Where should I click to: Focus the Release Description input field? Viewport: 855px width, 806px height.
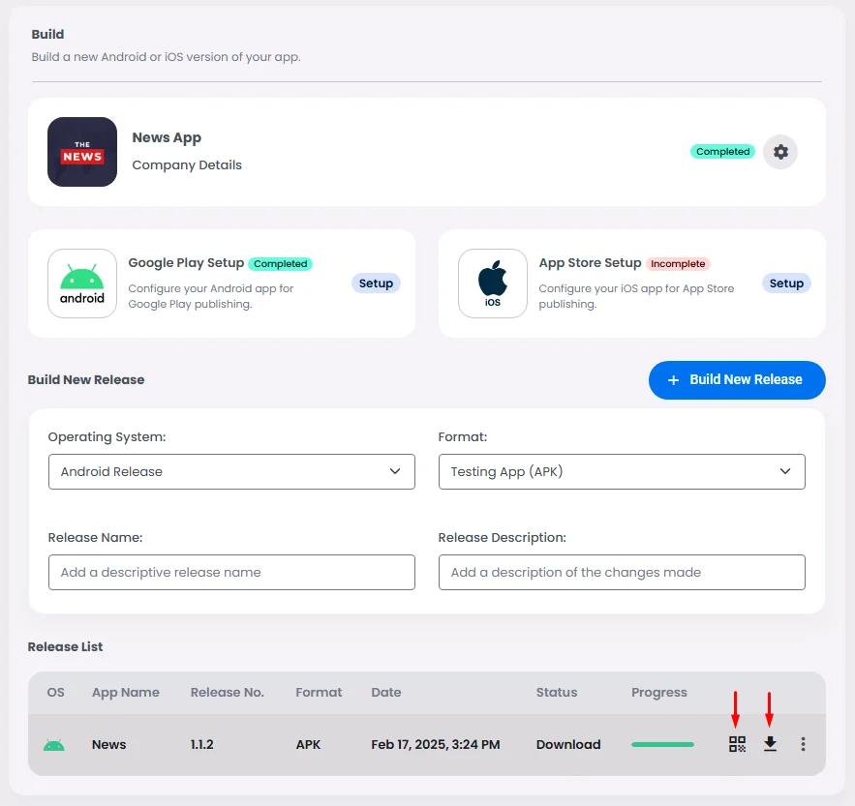coord(622,572)
